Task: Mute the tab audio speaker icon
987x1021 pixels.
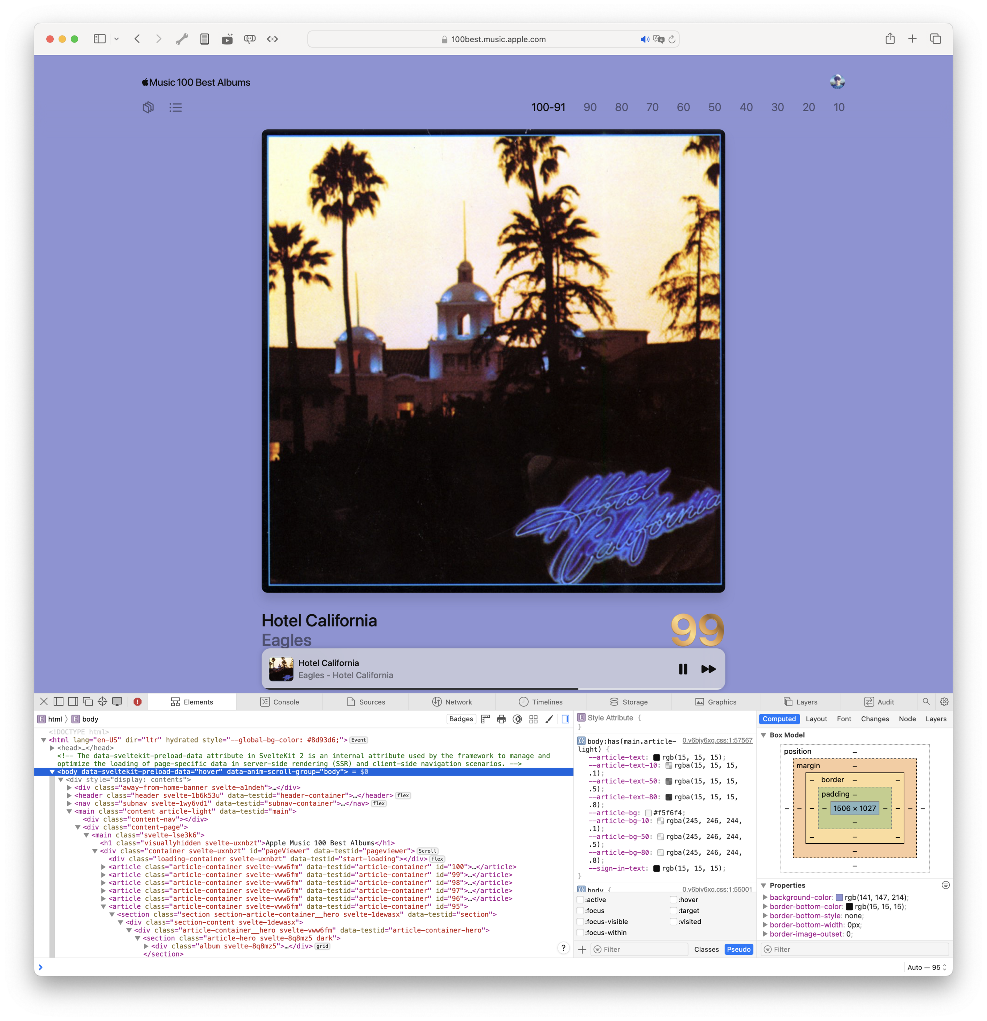Action: click(645, 39)
